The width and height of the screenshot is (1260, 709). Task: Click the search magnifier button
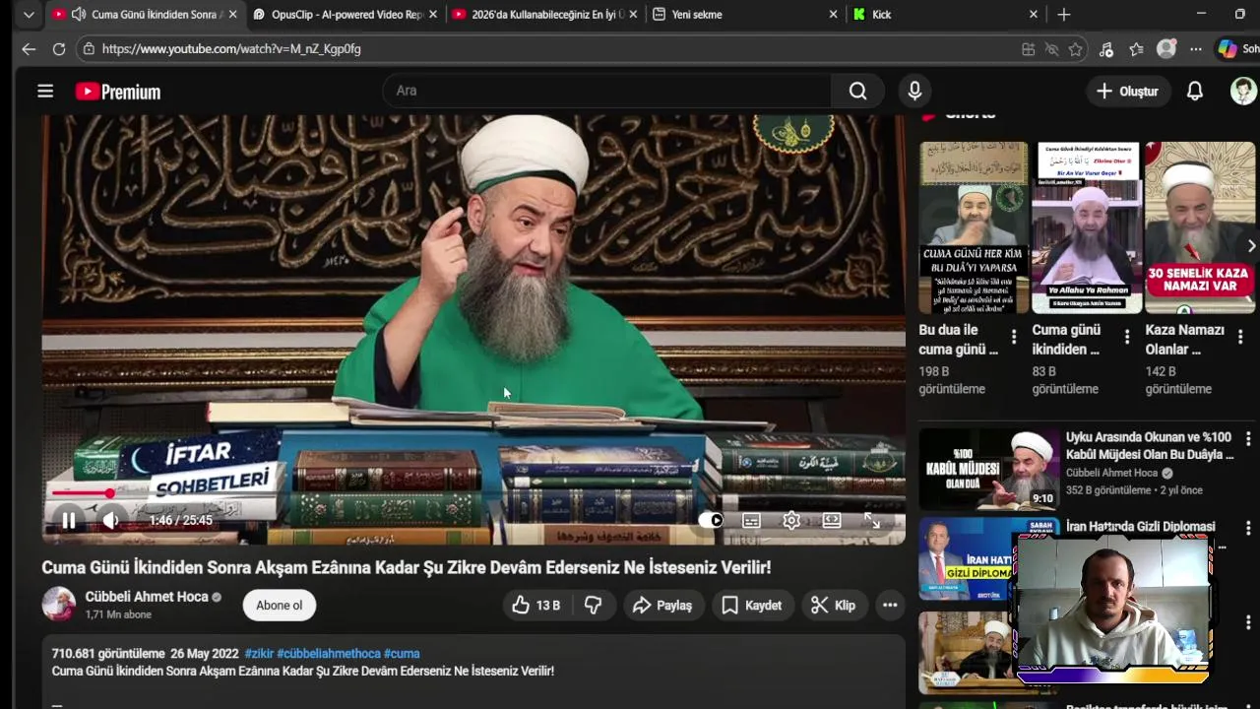tap(857, 91)
